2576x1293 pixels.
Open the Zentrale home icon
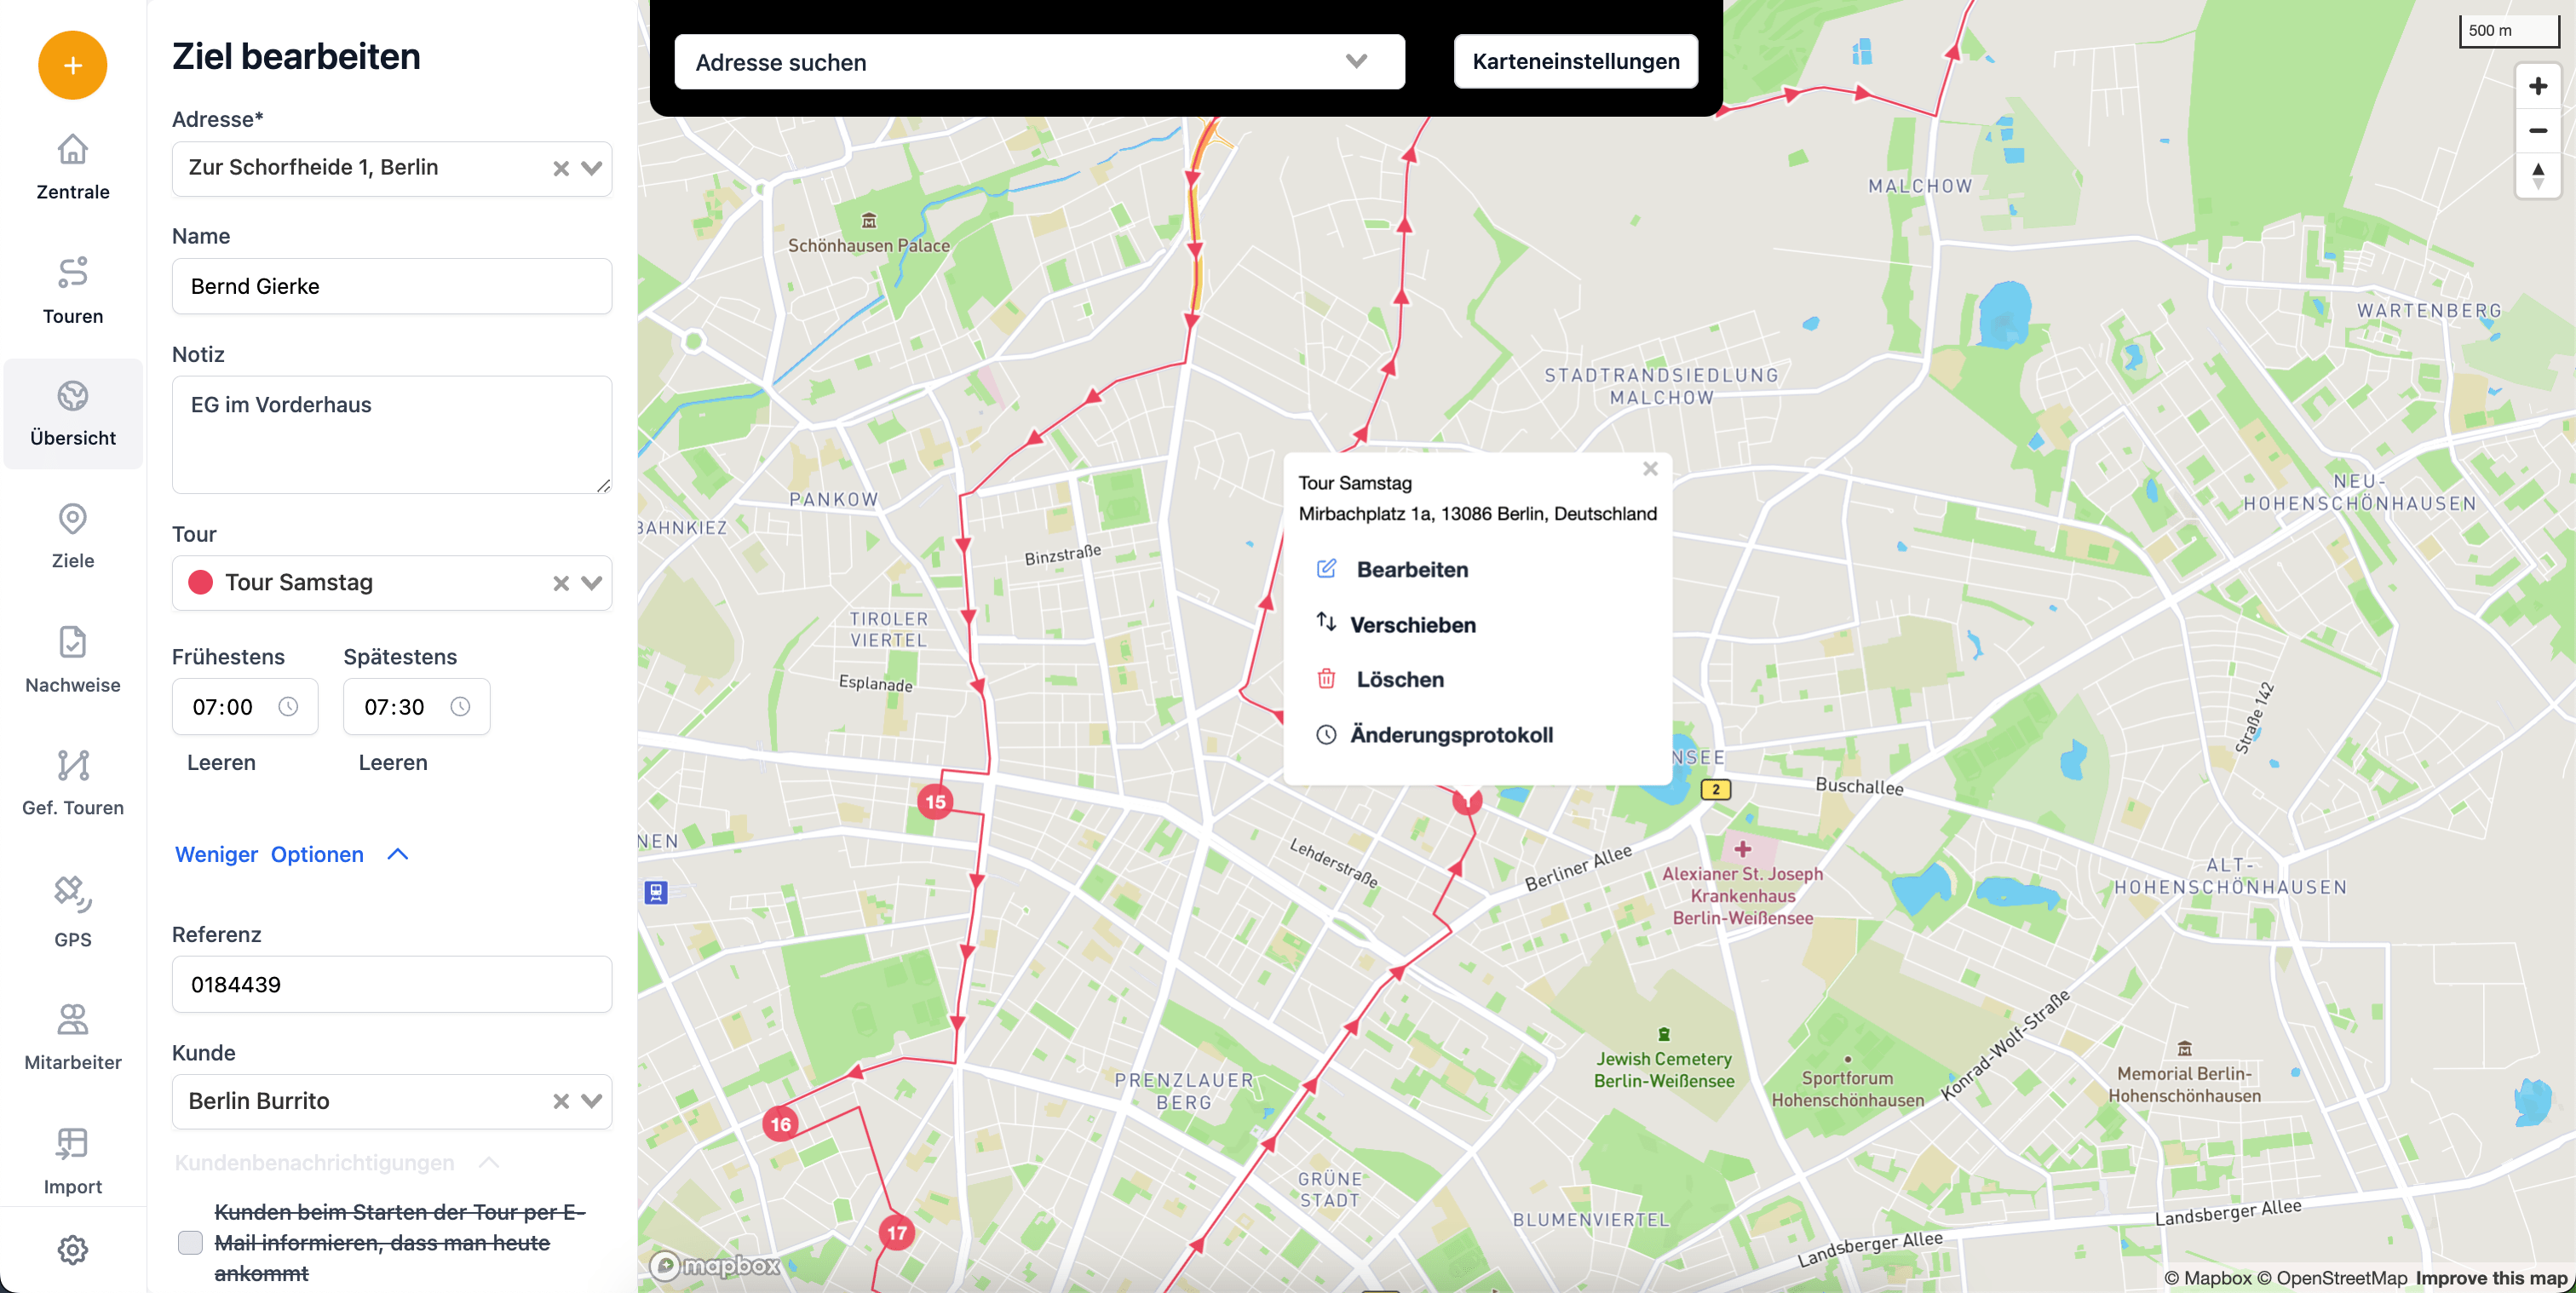72,150
